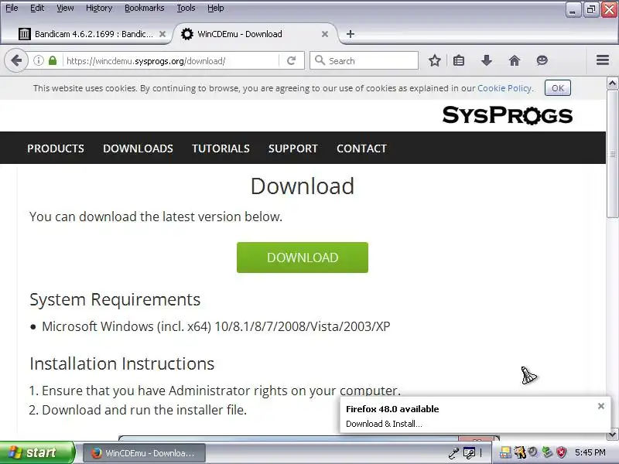Bookmark this page with the star icon
Image resolution: width=619 pixels, height=464 pixels.
[435, 61]
